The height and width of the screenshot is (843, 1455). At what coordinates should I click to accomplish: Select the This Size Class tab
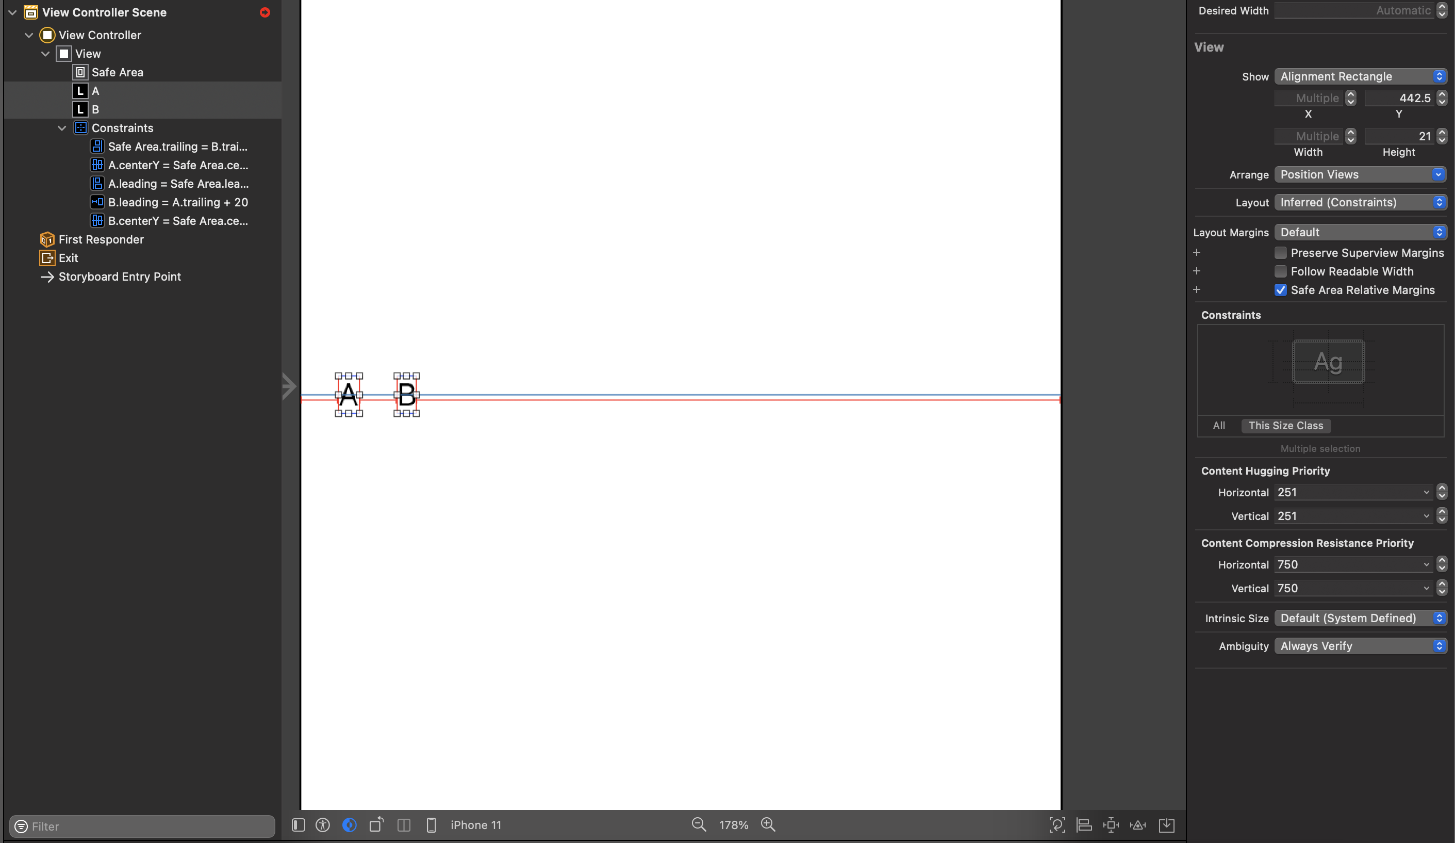point(1285,426)
